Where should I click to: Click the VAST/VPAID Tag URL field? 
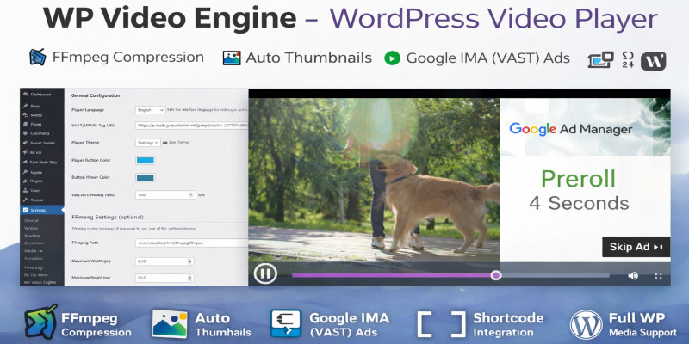tap(191, 126)
